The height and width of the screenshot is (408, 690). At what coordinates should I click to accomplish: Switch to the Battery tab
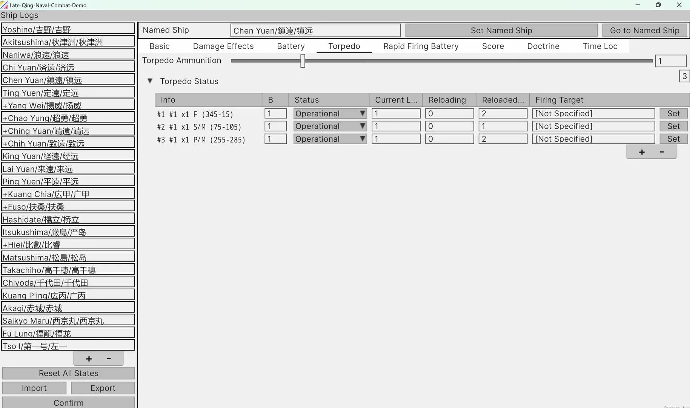[290, 46]
